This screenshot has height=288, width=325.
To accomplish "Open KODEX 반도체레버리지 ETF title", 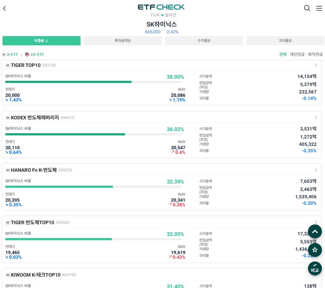I will pyautogui.click(x=35, y=117).
